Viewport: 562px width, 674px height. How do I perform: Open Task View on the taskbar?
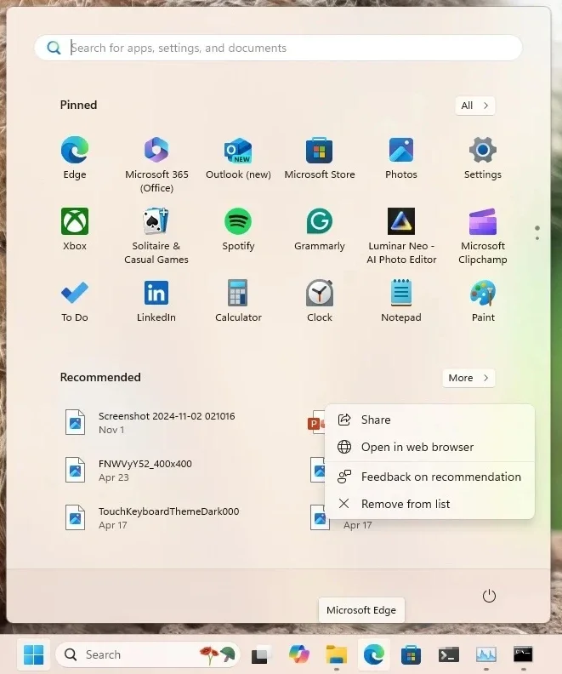(260, 654)
